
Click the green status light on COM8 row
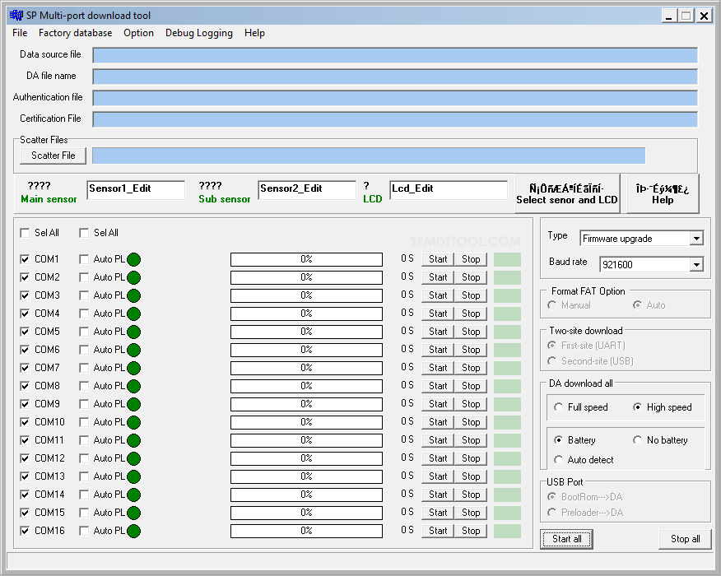coord(134,385)
